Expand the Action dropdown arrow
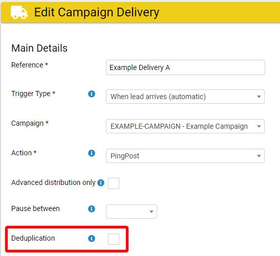The width and height of the screenshot is (280, 256). click(x=259, y=156)
